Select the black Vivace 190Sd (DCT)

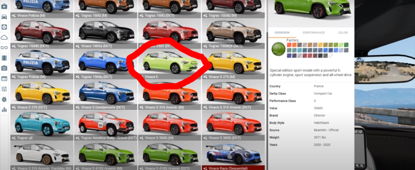pos(105,34)
